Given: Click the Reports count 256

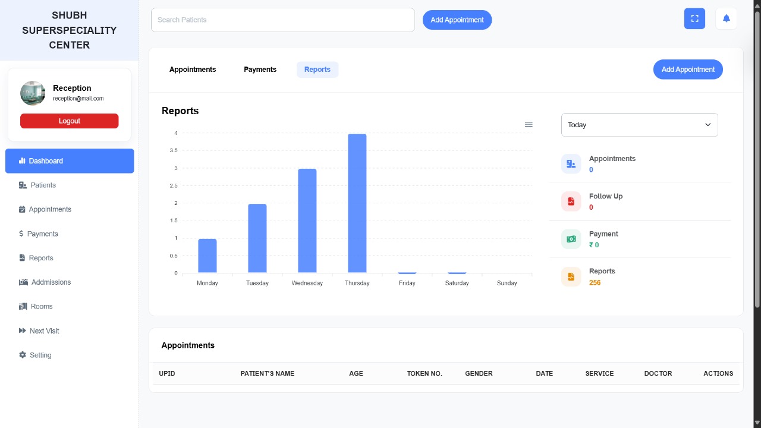Looking at the screenshot, I should (595, 283).
